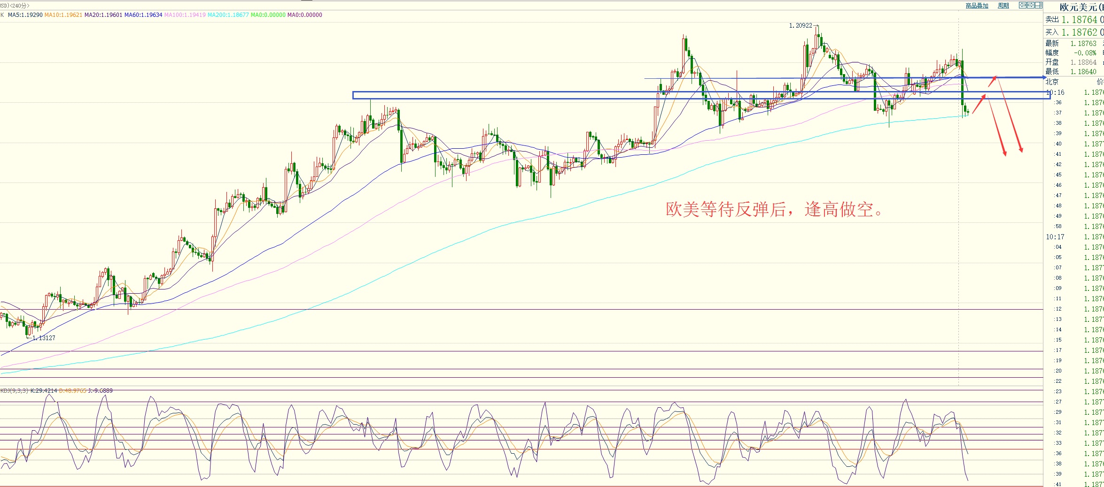Select the MA20 indicator label
The image size is (1104, 487).
[x=103, y=15]
